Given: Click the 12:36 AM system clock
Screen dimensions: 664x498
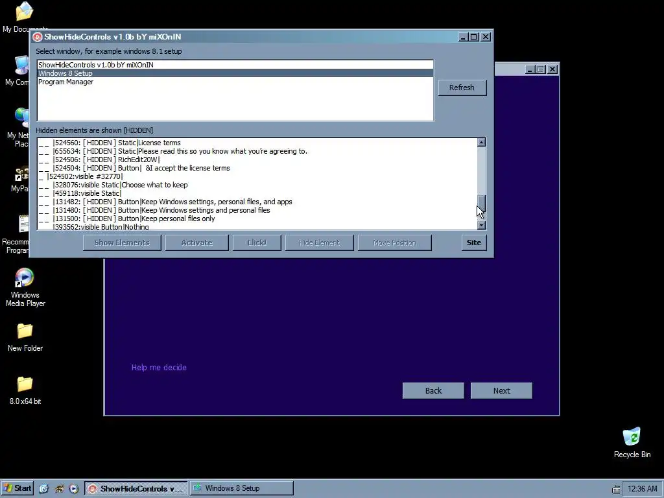Looking at the screenshot, I should (x=643, y=489).
